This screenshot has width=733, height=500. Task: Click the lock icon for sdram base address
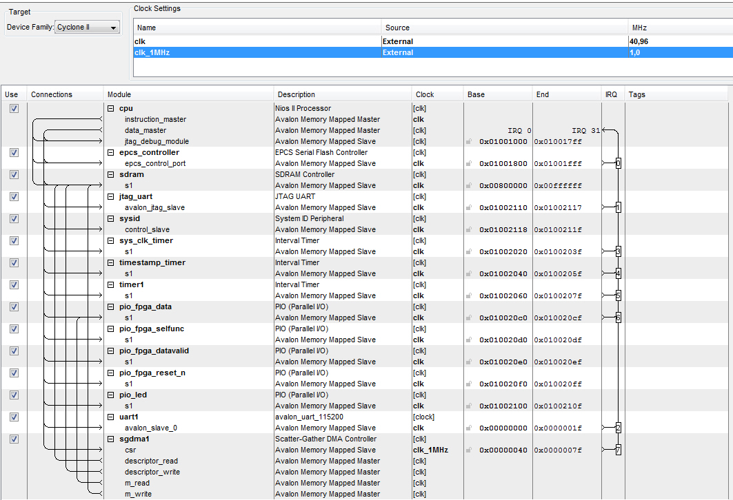point(469,186)
